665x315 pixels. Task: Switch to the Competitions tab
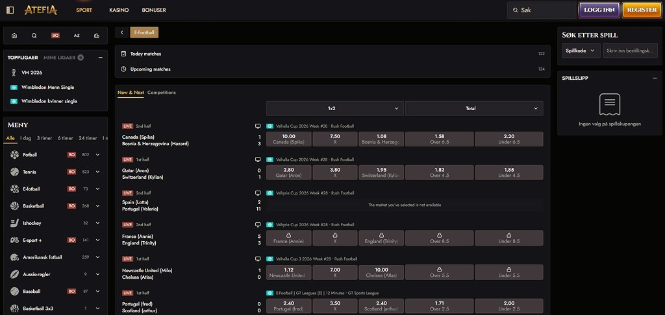coord(162,92)
